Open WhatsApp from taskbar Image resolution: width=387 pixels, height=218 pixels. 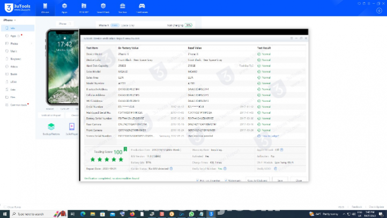[191, 214]
